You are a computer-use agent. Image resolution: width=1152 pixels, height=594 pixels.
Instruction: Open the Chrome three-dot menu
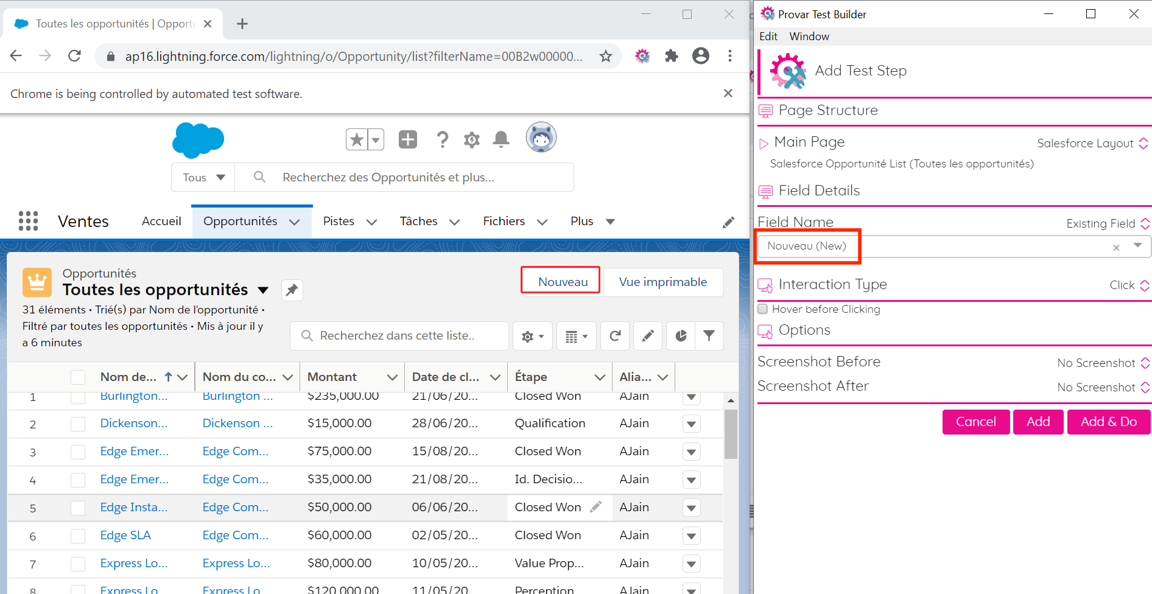click(x=730, y=56)
